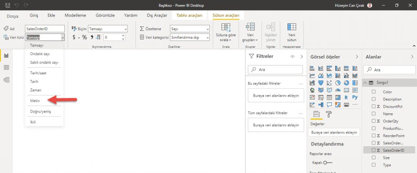Select the Q&A speech bubble visual
Screen dimensions: 417x173
click(x=329, y=105)
